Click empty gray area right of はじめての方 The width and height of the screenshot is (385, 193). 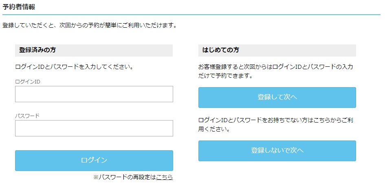(x=297, y=50)
